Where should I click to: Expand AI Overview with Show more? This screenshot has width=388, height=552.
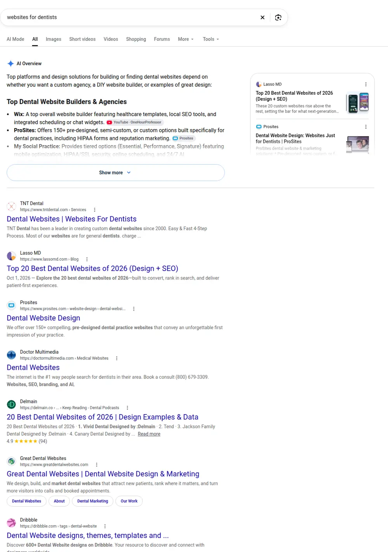click(x=116, y=173)
